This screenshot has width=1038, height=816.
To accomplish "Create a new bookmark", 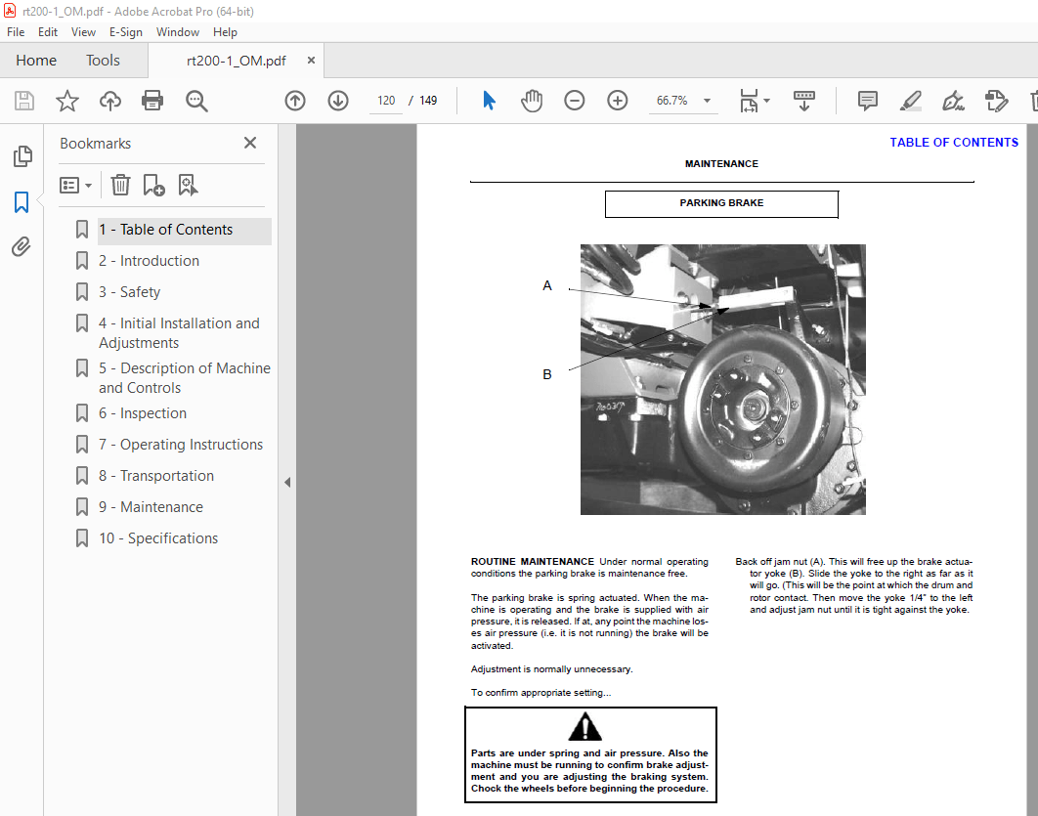I will (x=152, y=185).
